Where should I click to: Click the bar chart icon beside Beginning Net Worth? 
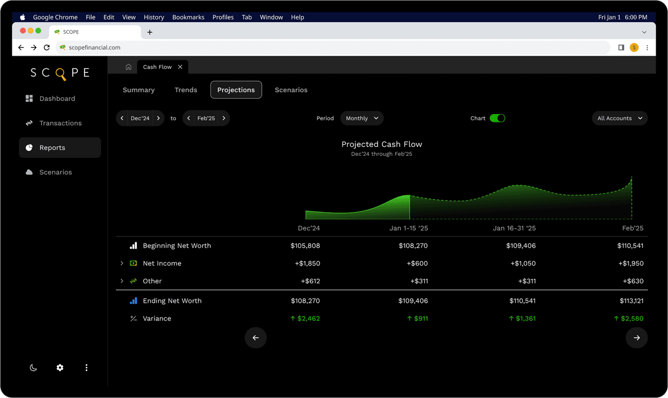[x=134, y=245]
